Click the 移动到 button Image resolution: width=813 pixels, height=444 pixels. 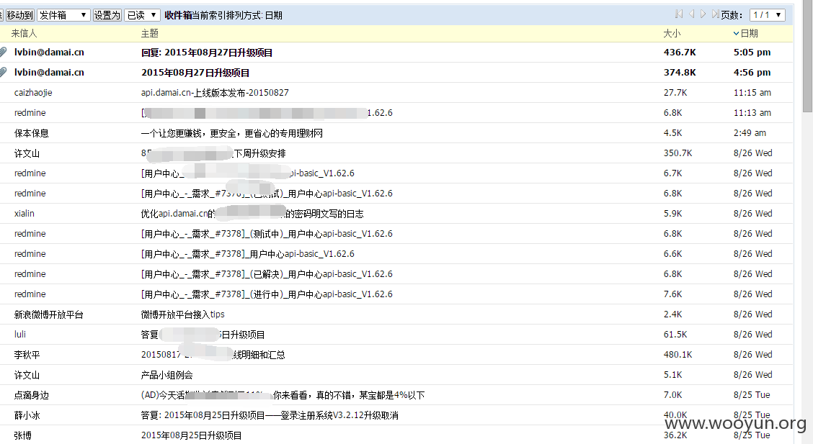pyautogui.click(x=19, y=15)
